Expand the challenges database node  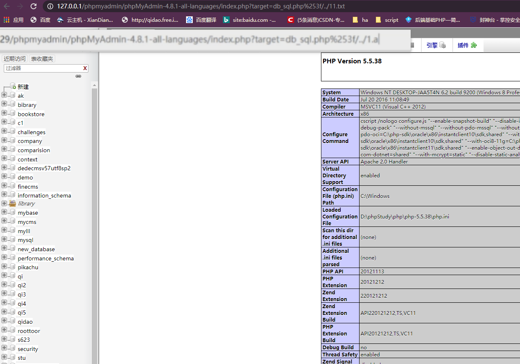[x=4, y=131]
